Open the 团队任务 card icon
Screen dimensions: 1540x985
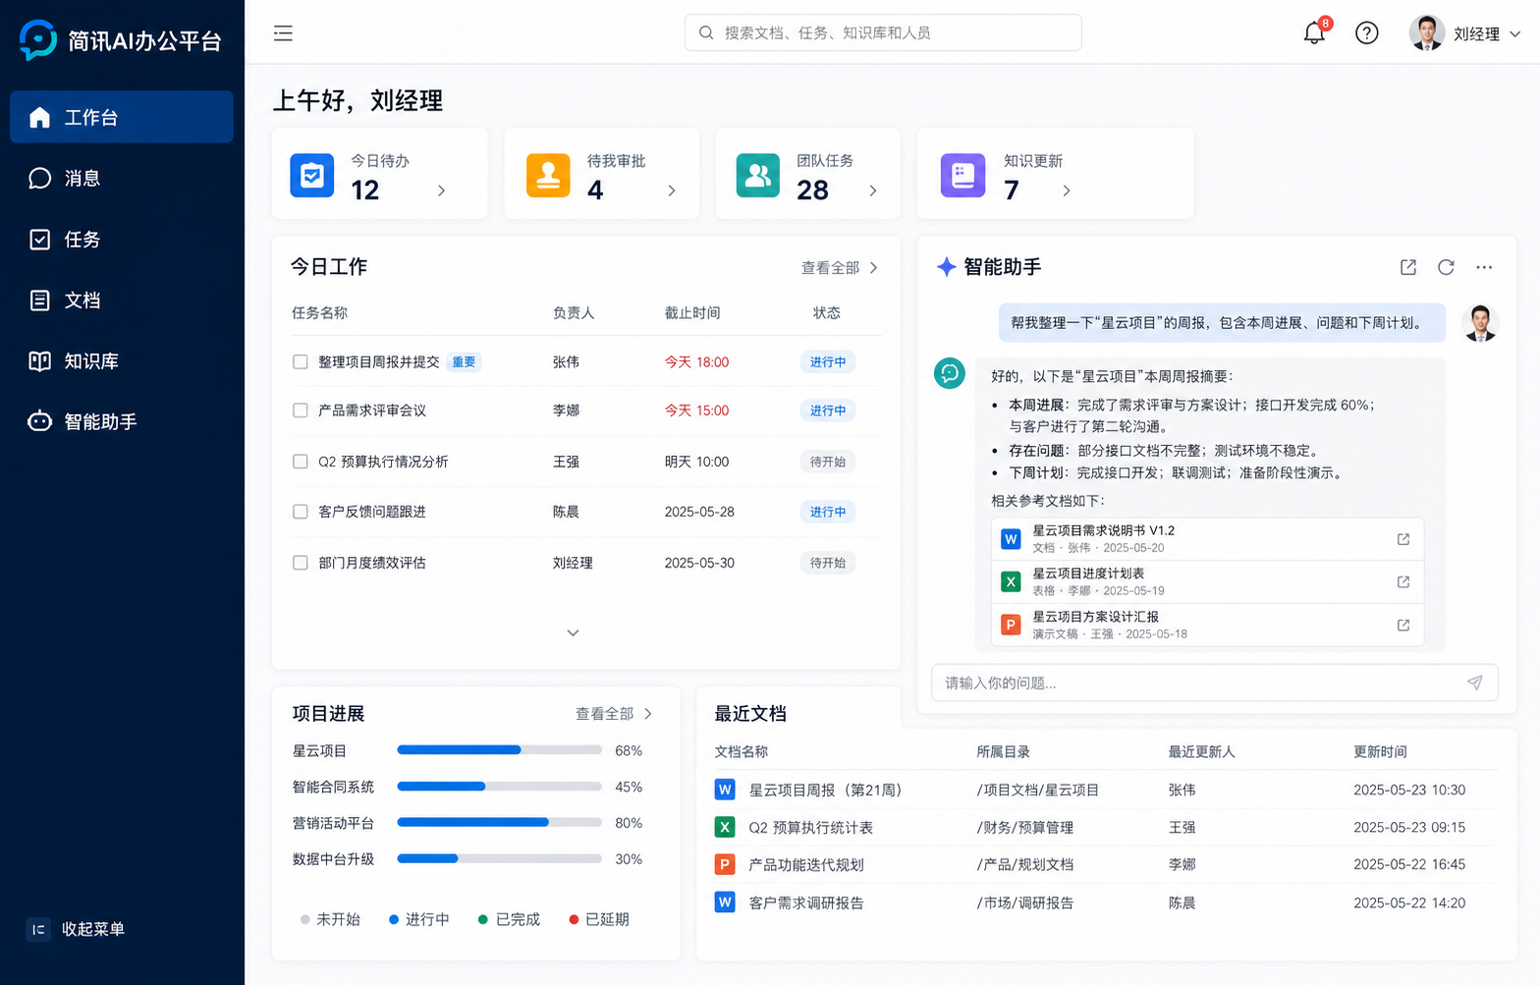coord(758,176)
